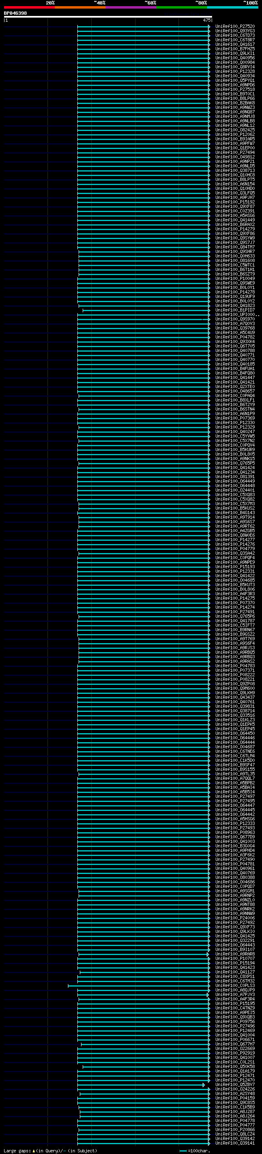The height and width of the screenshot is (1154, 262).
Task: Select hit UniRef100_Q9S970
Action: 235,319
